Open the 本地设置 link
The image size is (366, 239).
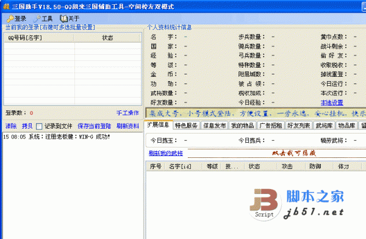click(332, 102)
